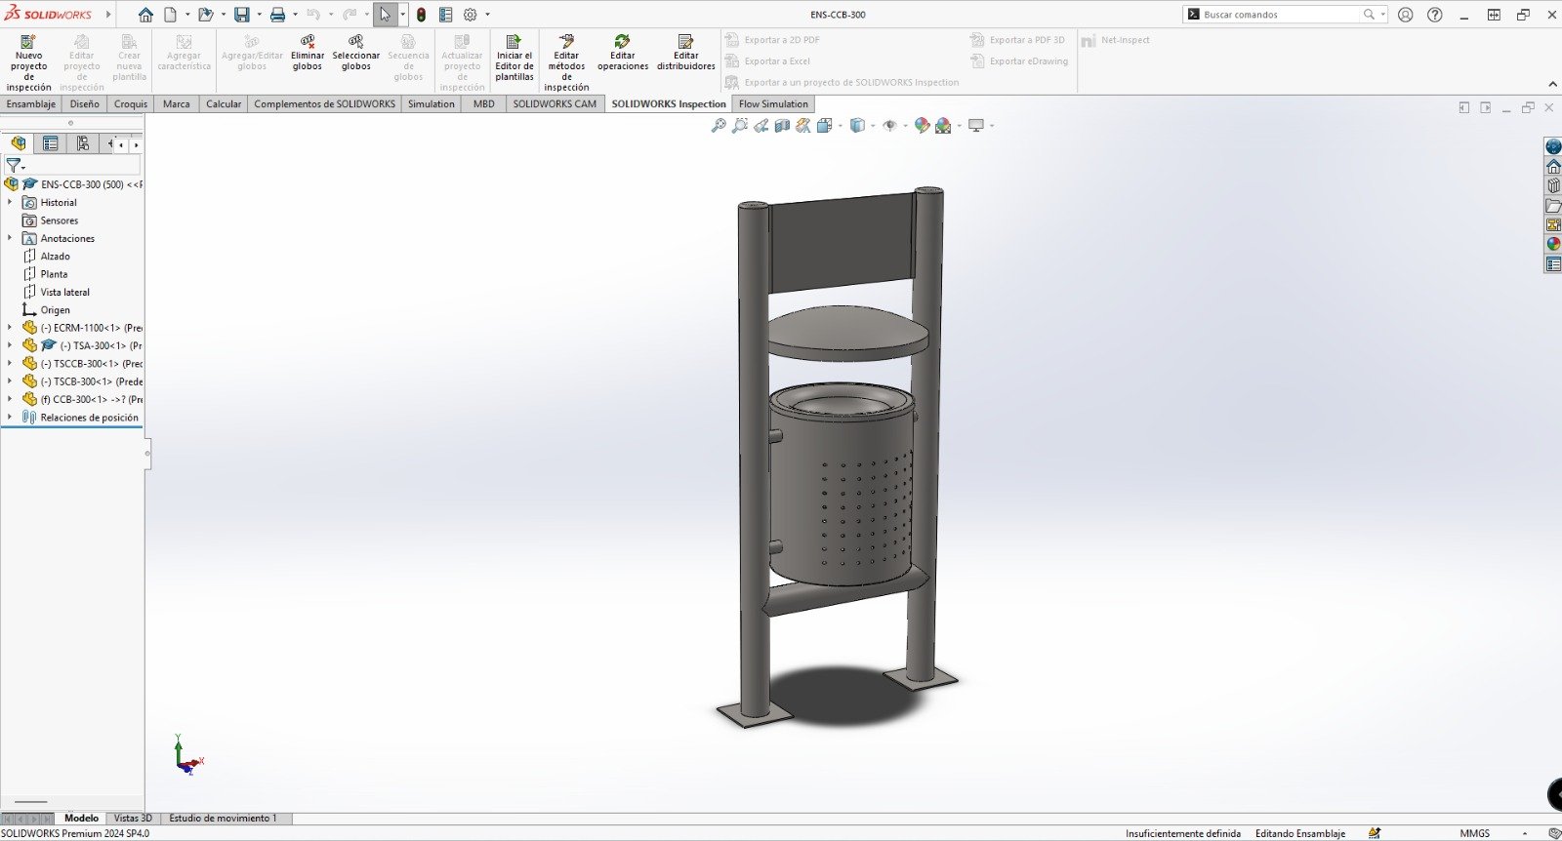Open the Hide/Show items eye dropdown
The width and height of the screenshot is (1562, 841).
coord(905,126)
